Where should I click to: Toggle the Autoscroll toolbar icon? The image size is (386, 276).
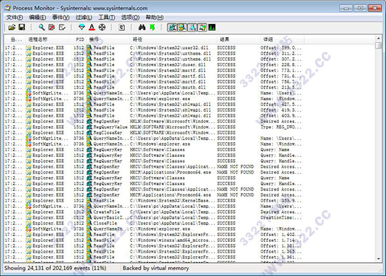[51, 27]
